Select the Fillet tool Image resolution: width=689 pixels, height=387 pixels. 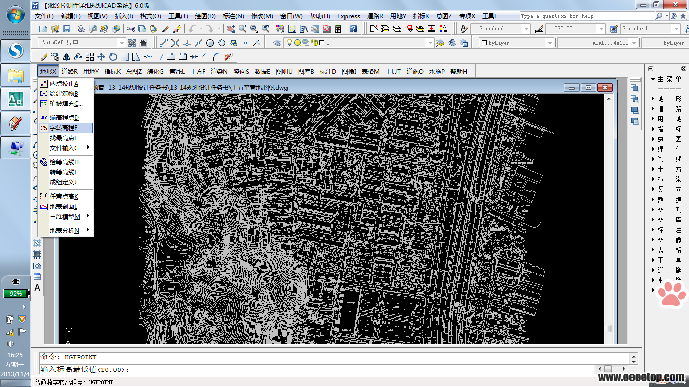point(217,57)
